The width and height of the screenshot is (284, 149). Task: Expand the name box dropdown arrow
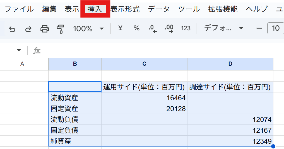tap(19, 50)
